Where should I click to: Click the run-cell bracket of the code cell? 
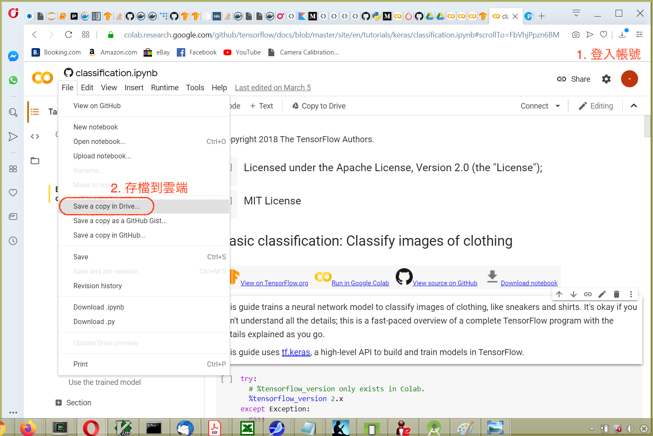(x=227, y=379)
